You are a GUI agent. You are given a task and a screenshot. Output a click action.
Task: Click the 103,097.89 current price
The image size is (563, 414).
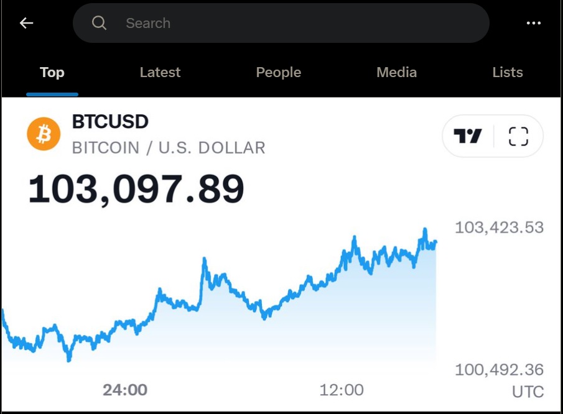136,189
